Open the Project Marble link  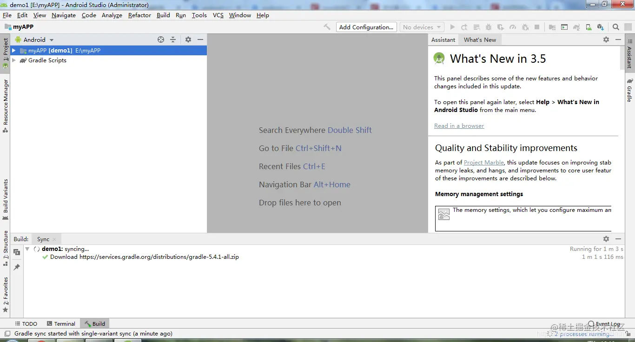tap(484, 162)
